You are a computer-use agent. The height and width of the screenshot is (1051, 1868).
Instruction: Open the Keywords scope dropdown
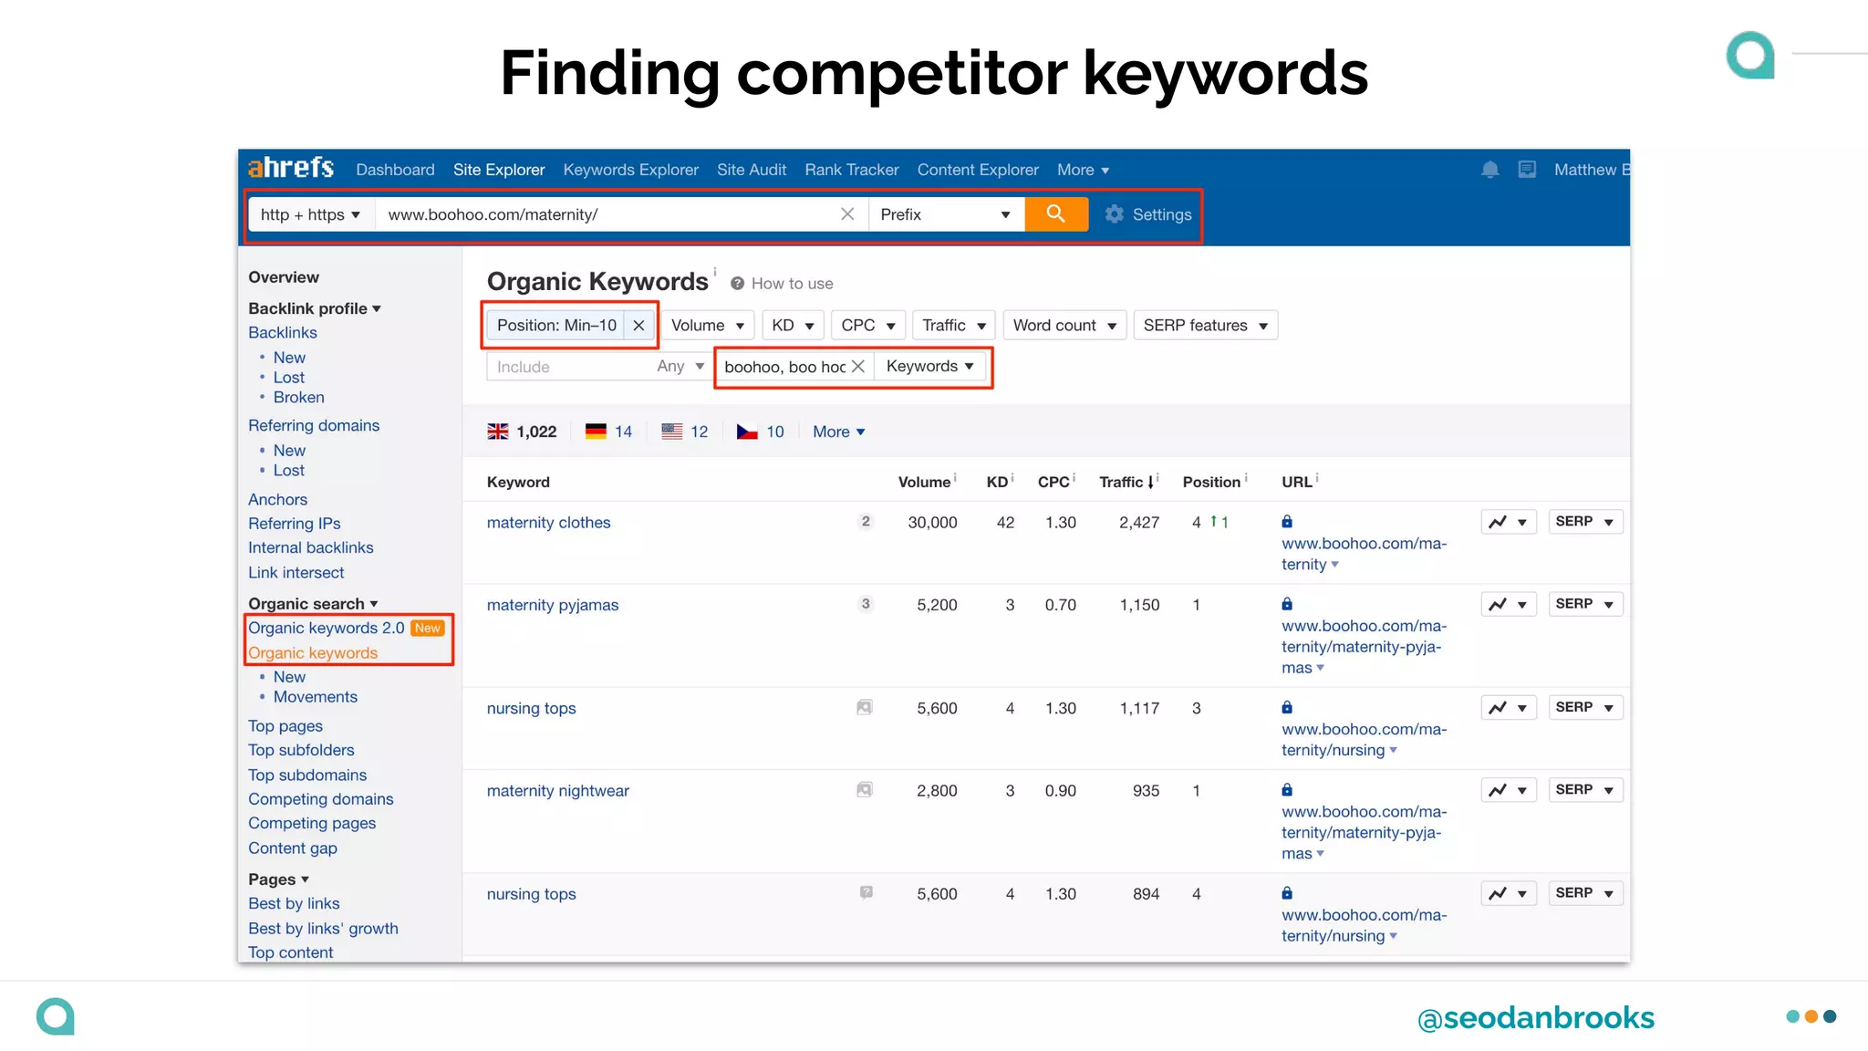pyautogui.click(x=929, y=367)
